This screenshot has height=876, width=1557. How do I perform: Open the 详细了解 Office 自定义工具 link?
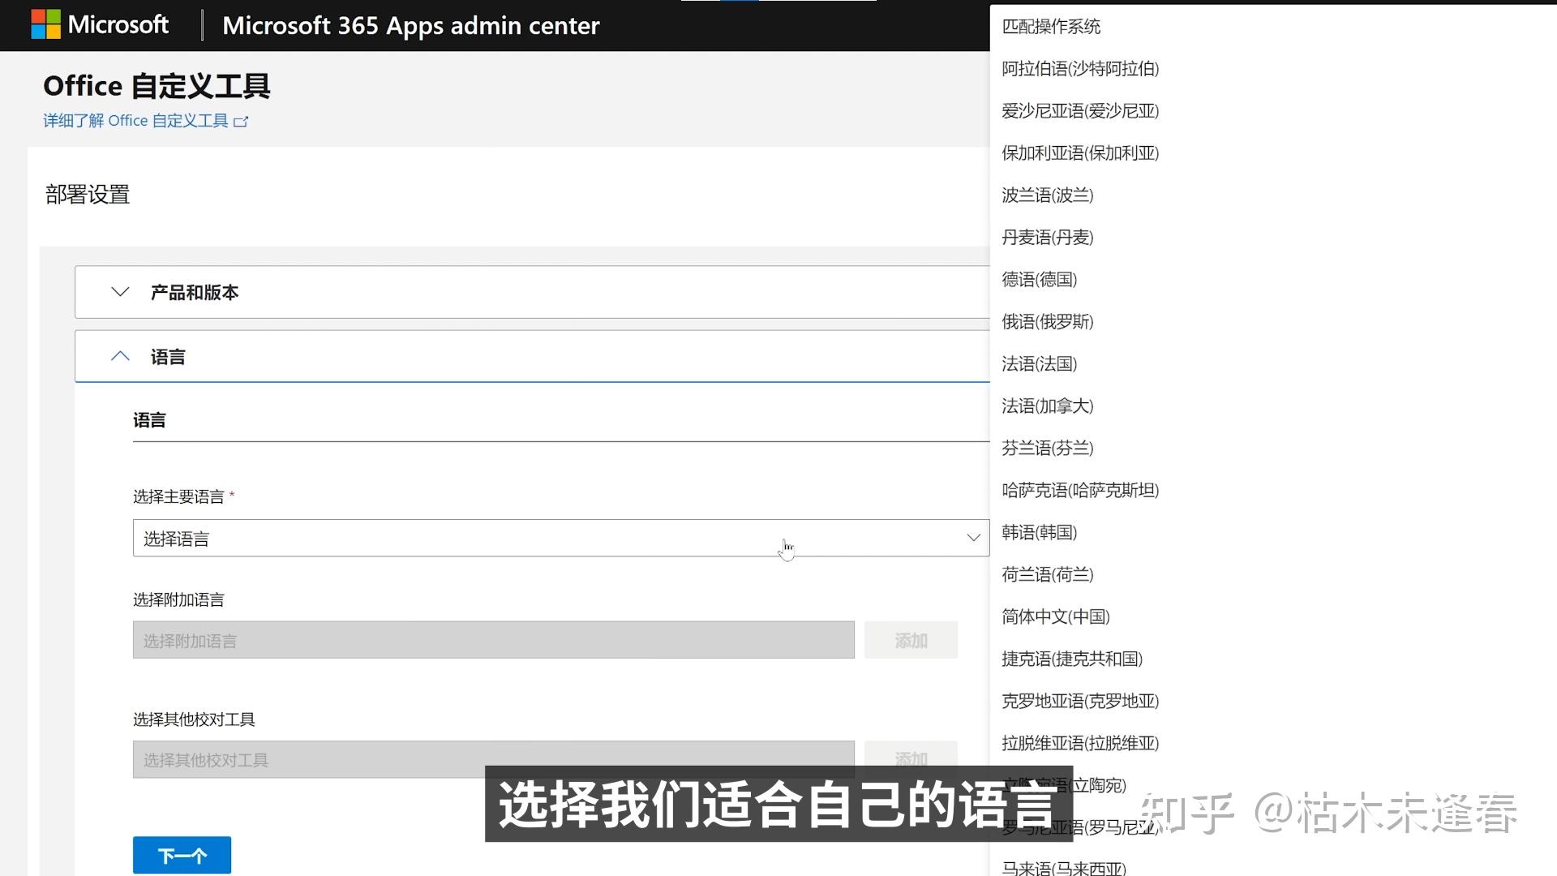pyautogui.click(x=135, y=121)
